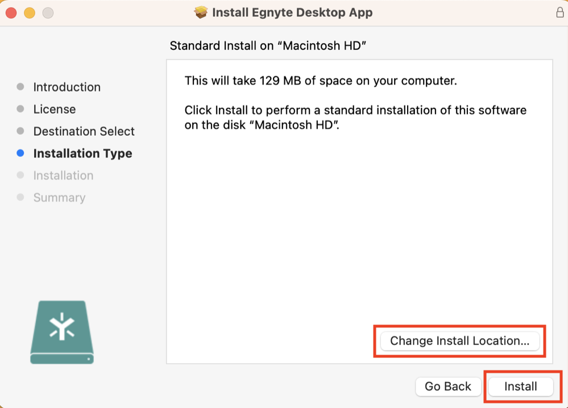The image size is (568, 408).
Task: Close the installer with red button
Action: [11, 13]
